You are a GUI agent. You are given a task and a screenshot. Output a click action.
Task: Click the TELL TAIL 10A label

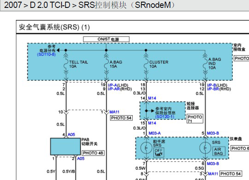78,64
